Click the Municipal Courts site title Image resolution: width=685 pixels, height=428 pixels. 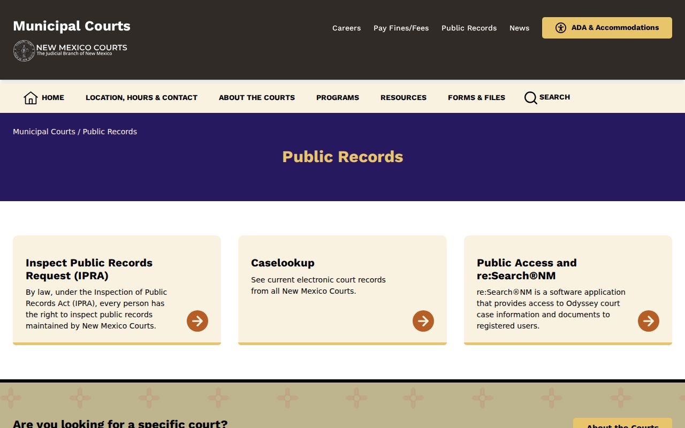click(x=72, y=26)
